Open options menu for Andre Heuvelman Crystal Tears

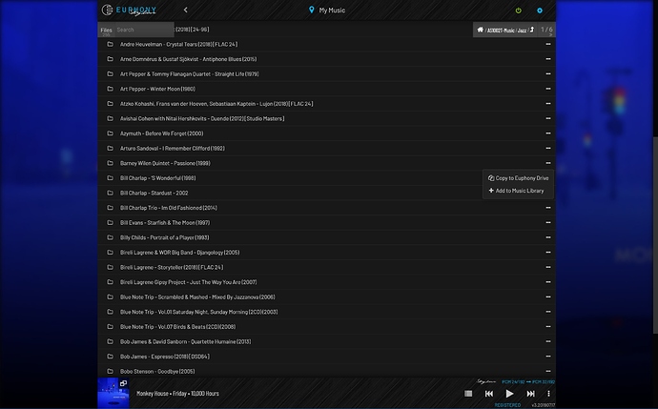548,44
